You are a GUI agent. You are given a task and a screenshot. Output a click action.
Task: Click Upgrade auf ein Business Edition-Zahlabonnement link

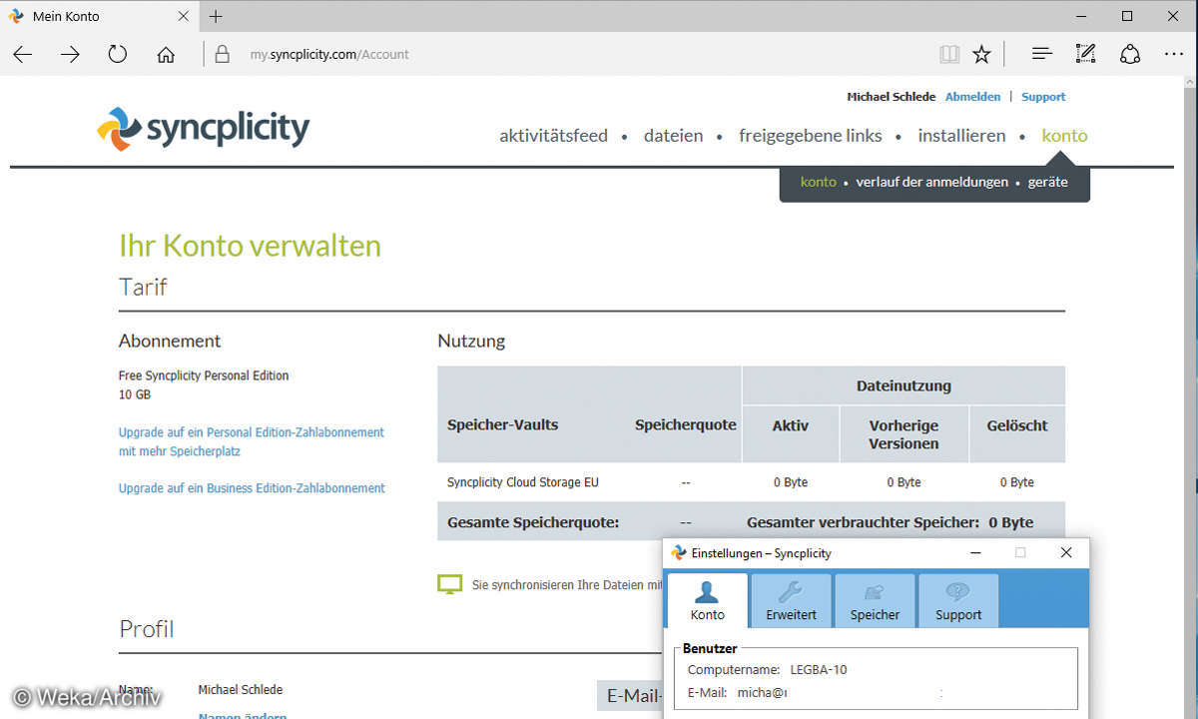[x=252, y=488]
